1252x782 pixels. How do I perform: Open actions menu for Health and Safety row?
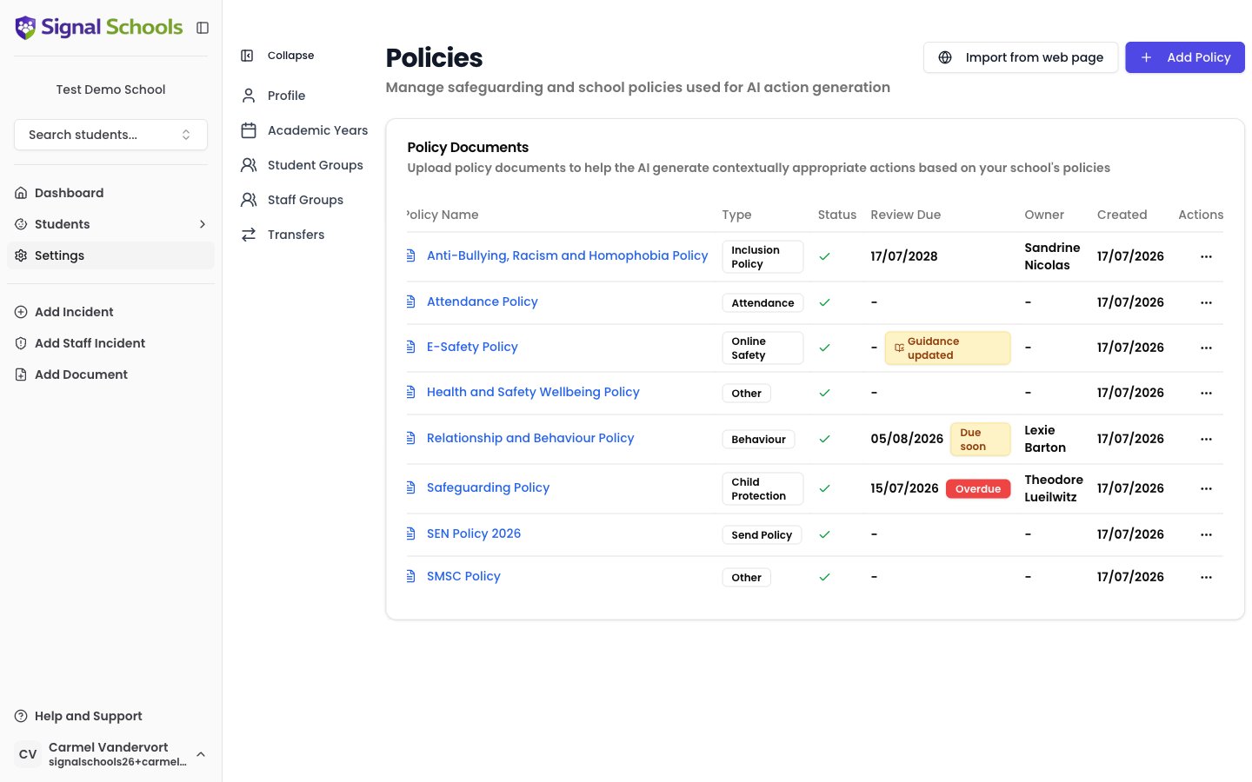pyautogui.click(x=1206, y=393)
